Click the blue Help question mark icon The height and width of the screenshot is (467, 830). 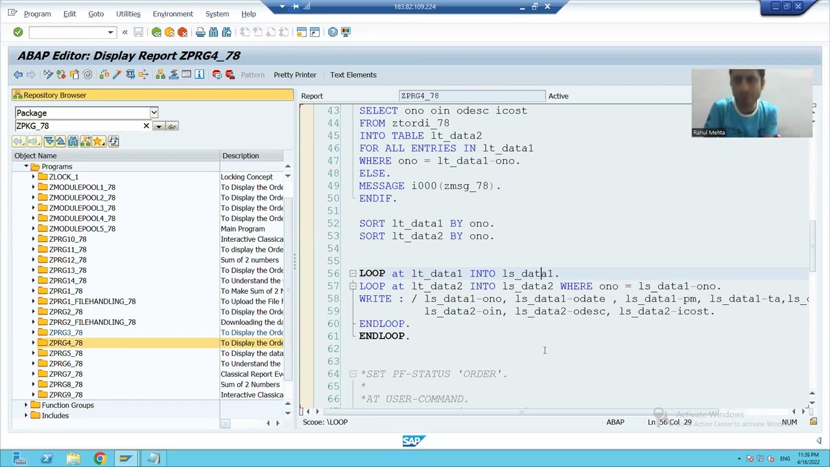pyautogui.click(x=333, y=32)
